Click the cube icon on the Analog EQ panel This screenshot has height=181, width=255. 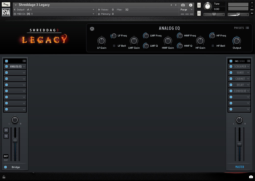[92, 29]
